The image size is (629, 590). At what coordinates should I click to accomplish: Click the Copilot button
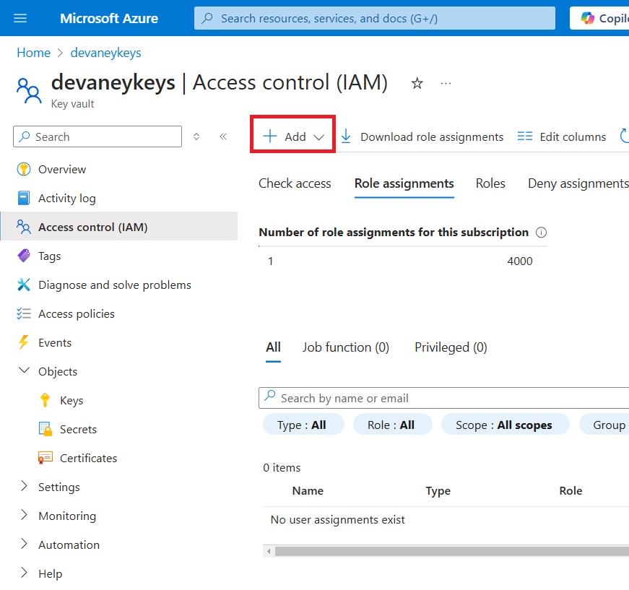coord(601,18)
